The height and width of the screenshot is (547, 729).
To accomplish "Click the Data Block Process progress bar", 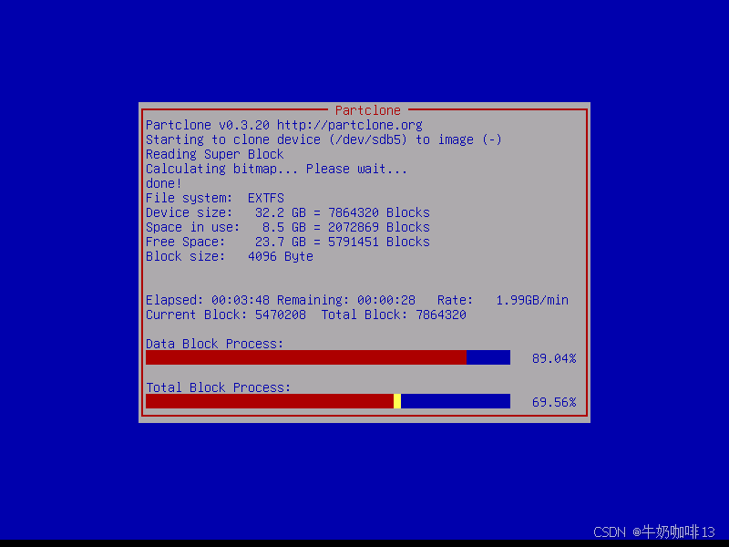I will [328, 357].
